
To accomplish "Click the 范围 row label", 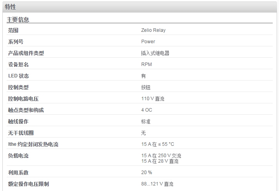I will [13, 30].
